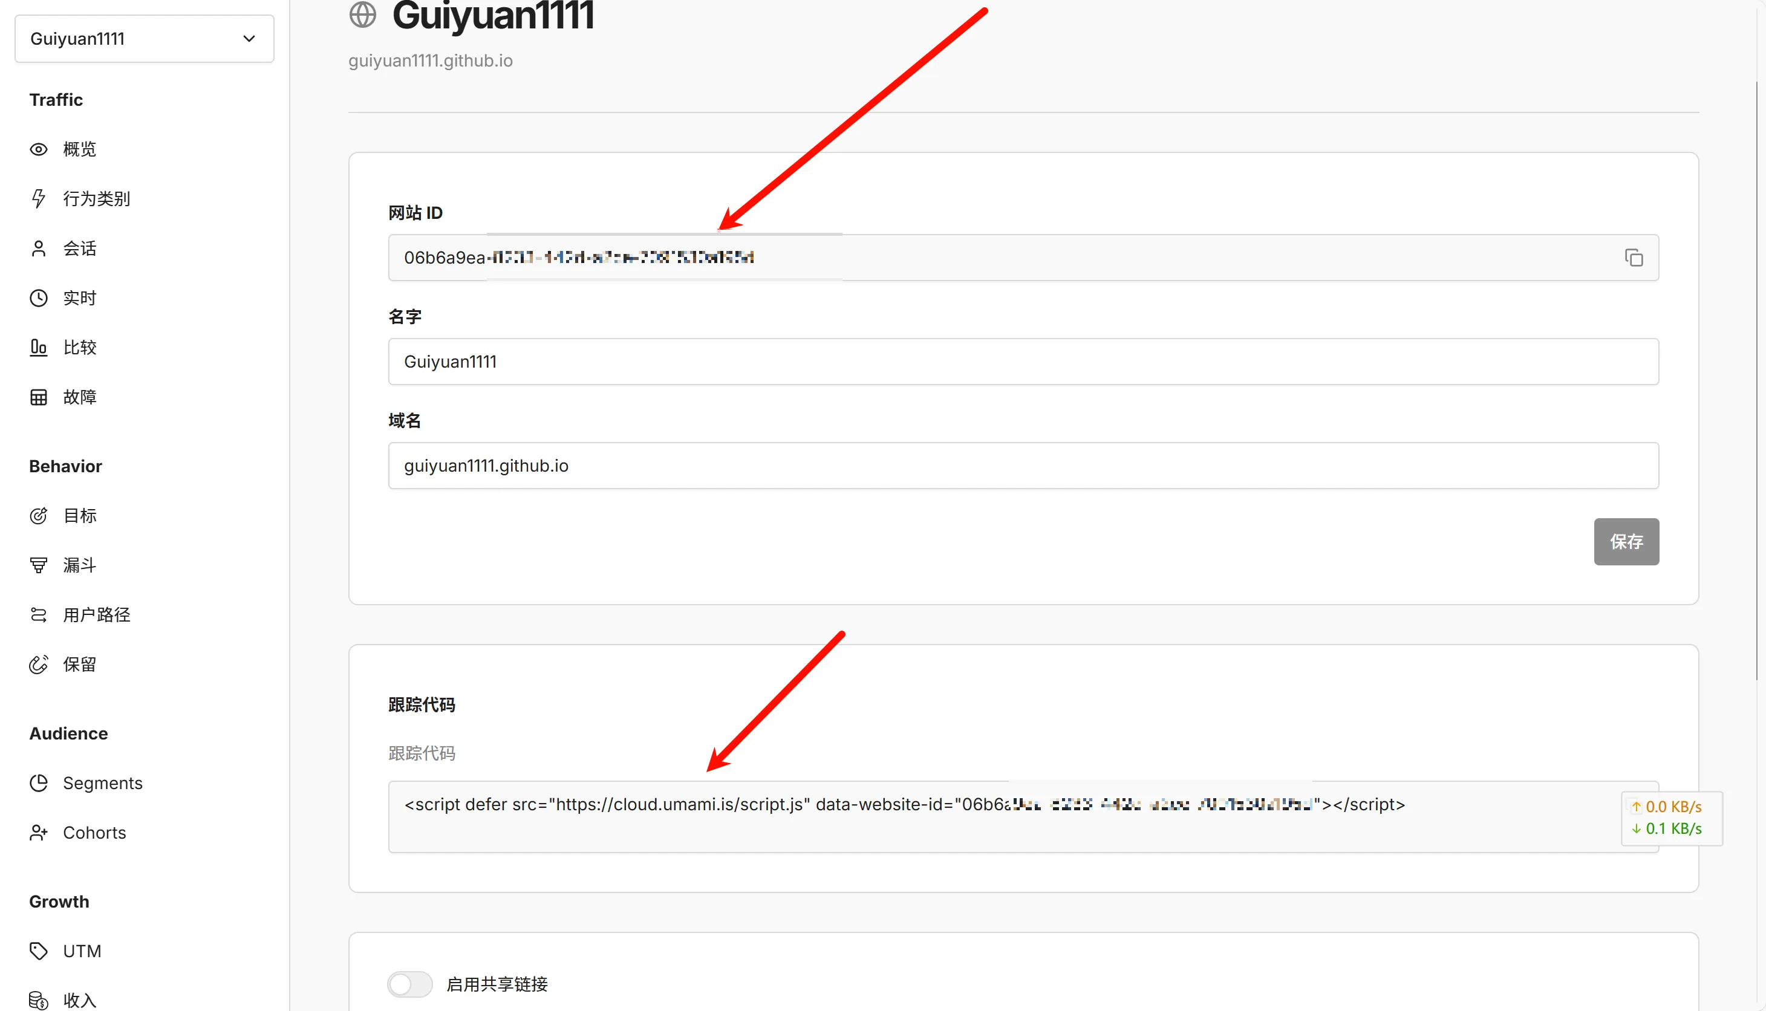Click the eye icon for 概览
The image size is (1766, 1011).
point(39,149)
